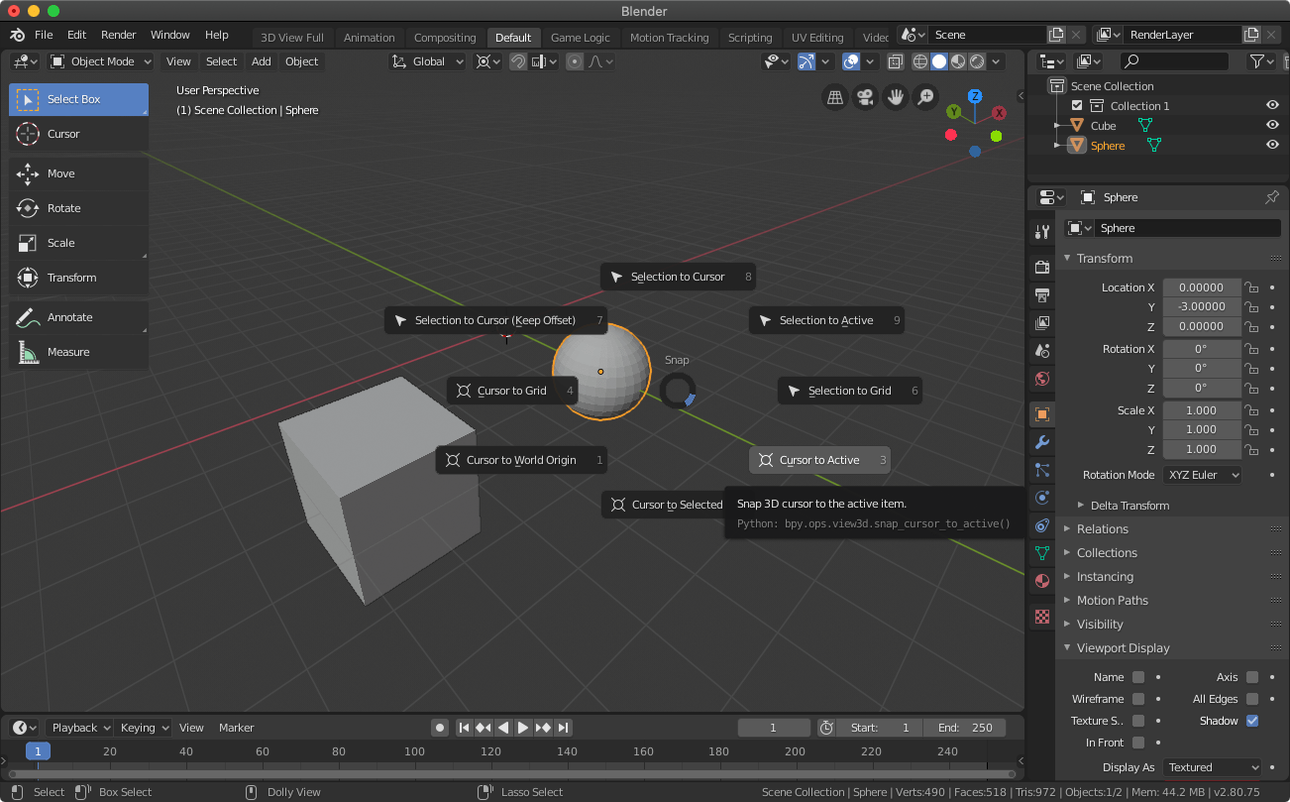This screenshot has height=802, width=1290.
Task: Open the Rotation Mode XYZ Euler dropdown
Action: 1203,475
